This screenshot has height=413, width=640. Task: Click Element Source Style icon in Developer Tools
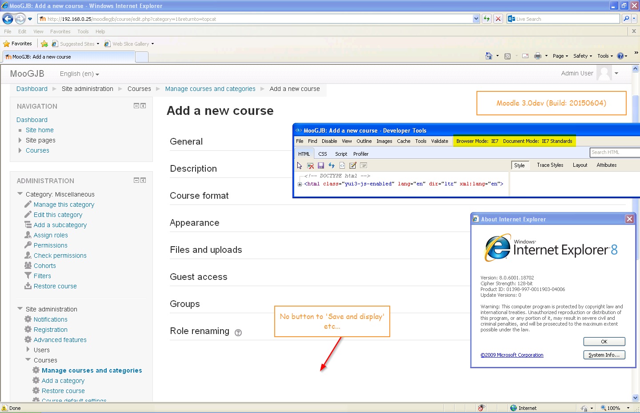(x=342, y=165)
